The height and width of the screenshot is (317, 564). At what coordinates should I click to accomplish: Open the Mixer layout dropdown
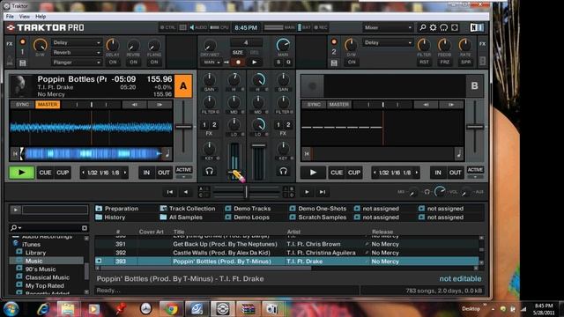click(x=388, y=27)
